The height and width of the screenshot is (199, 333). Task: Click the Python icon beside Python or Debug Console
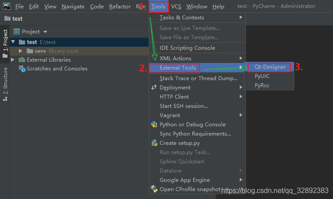(154, 125)
